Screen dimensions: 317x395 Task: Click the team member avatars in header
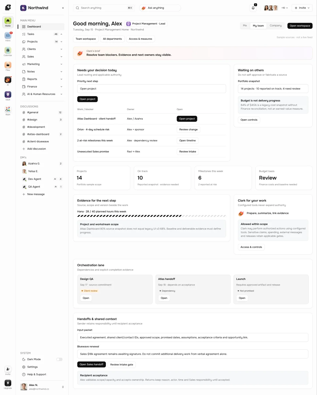[x=271, y=8]
